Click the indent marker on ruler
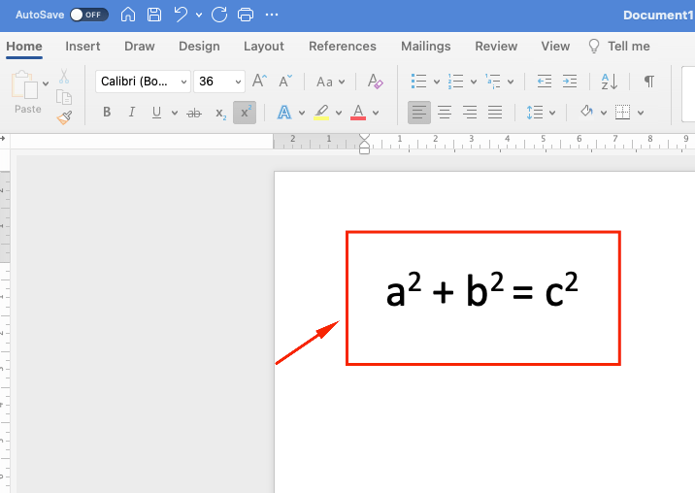The width and height of the screenshot is (695, 493). 364,144
